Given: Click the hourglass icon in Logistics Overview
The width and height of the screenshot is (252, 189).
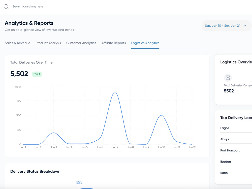Looking at the screenshot, I should click(x=228, y=78).
